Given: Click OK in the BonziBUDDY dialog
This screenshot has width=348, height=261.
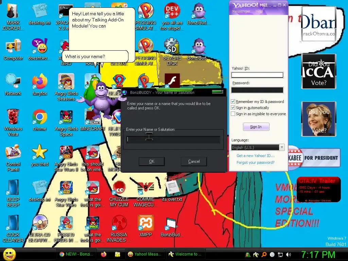Looking at the screenshot, I should click(x=152, y=161).
